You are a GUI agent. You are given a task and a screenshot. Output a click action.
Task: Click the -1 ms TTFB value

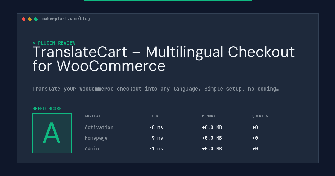156,149
